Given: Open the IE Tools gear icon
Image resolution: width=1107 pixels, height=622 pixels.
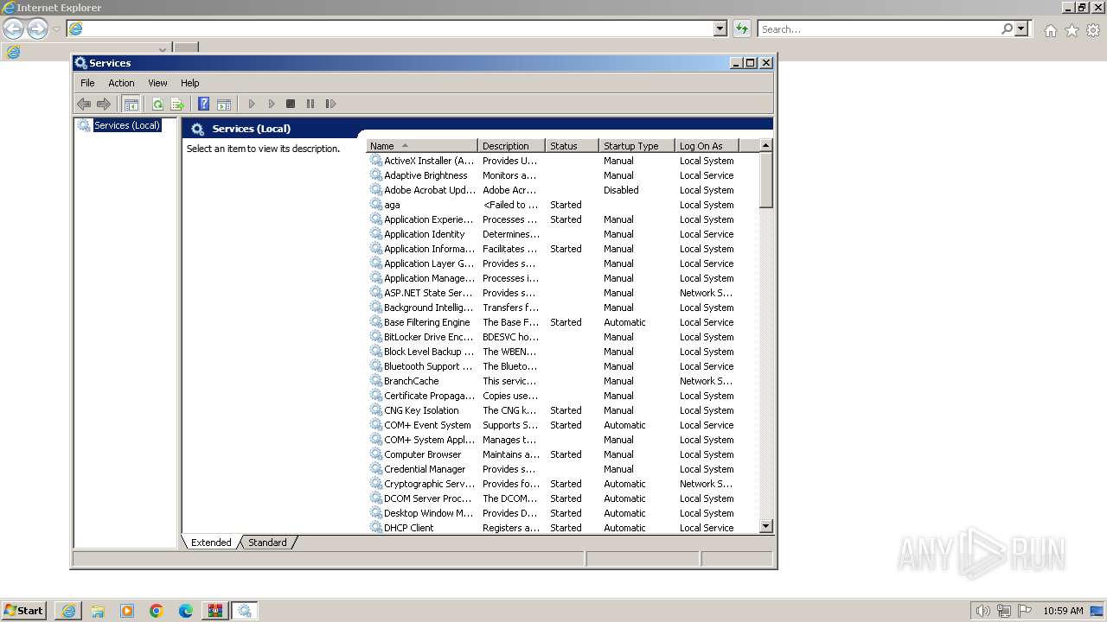Looking at the screenshot, I should coord(1093,30).
